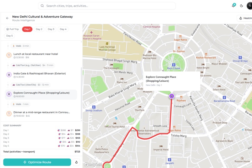Screen dimensions: 252x168
Task: Click the India Gate landmark icon
Action: click(x=9, y=74)
